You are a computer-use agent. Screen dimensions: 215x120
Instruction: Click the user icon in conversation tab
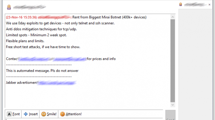tap(181, 5)
